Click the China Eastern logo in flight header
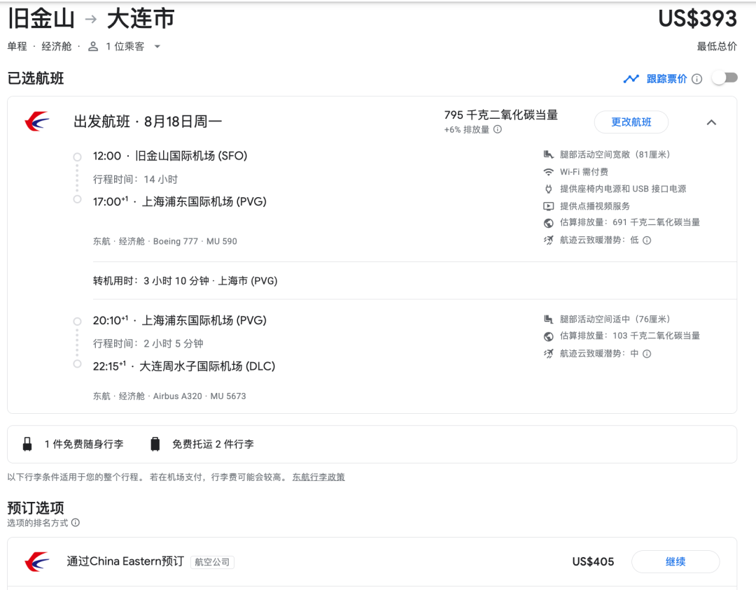756x590 pixels. pos(37,122)
